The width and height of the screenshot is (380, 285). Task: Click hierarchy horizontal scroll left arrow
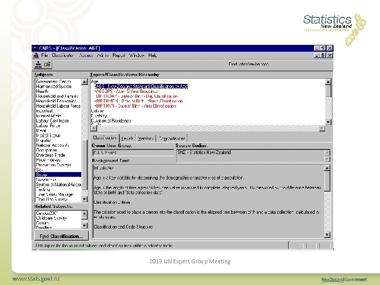(x=94, y=128)
